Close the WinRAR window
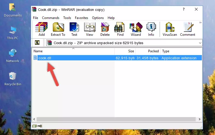 (x=196, y=9)
